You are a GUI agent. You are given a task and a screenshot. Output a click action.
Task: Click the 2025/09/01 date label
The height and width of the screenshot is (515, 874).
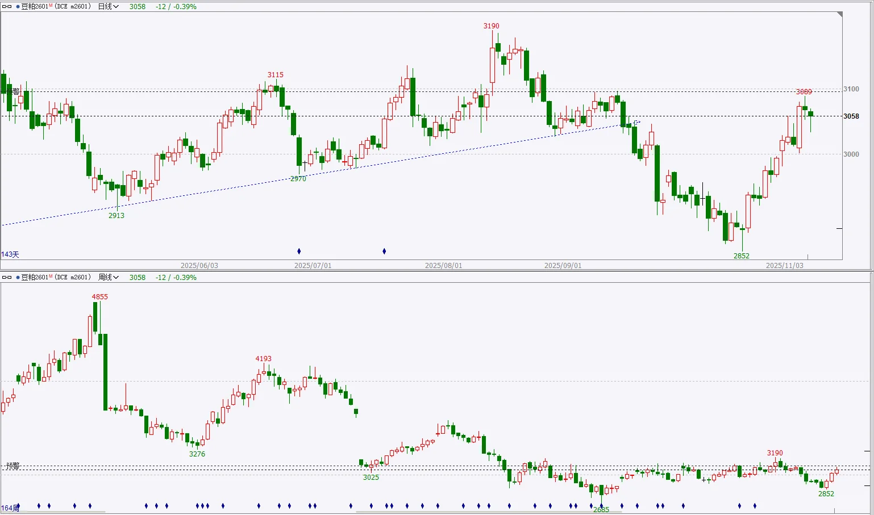click(x=563, y=266)
